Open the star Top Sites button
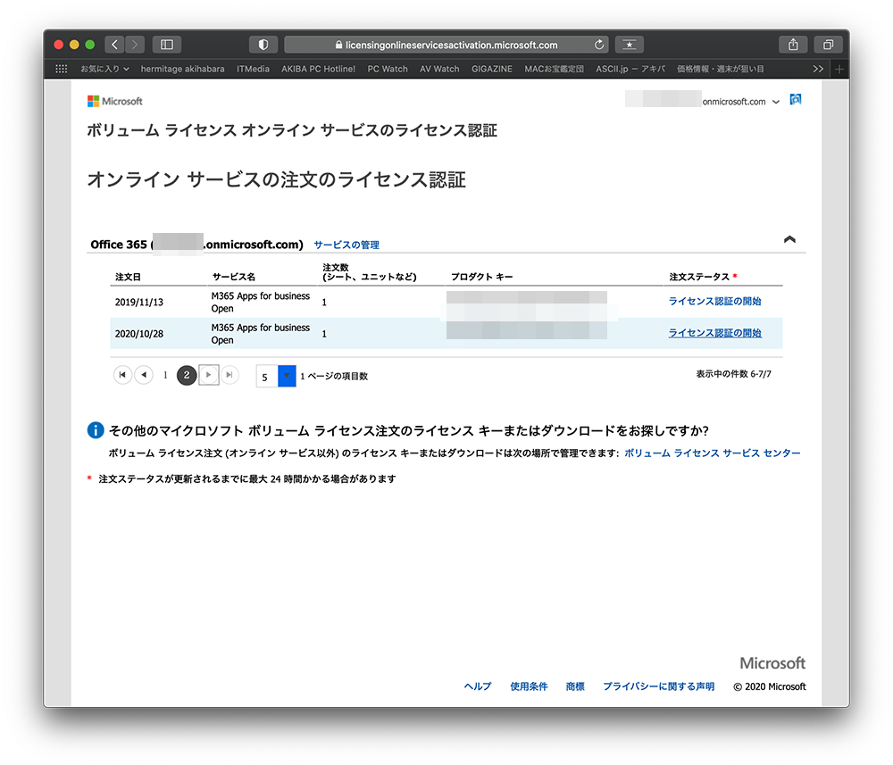This screenshot has height=765, width=893. (630, 45)
